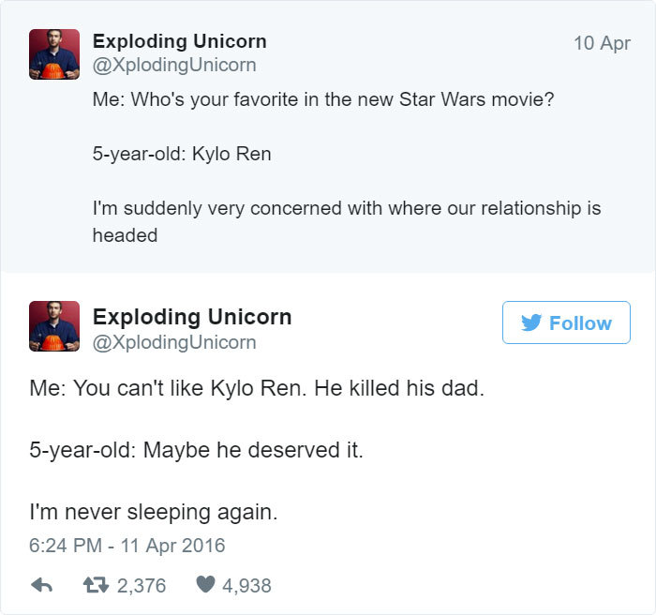Open the @XplodingUnicorn handle in the lower tweet
Image resolution: width=656 pixels, height=615 pixels.
pos(173,342)
